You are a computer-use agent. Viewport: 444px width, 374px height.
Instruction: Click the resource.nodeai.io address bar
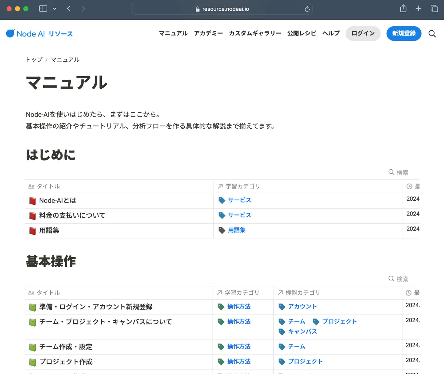(222, 9)
